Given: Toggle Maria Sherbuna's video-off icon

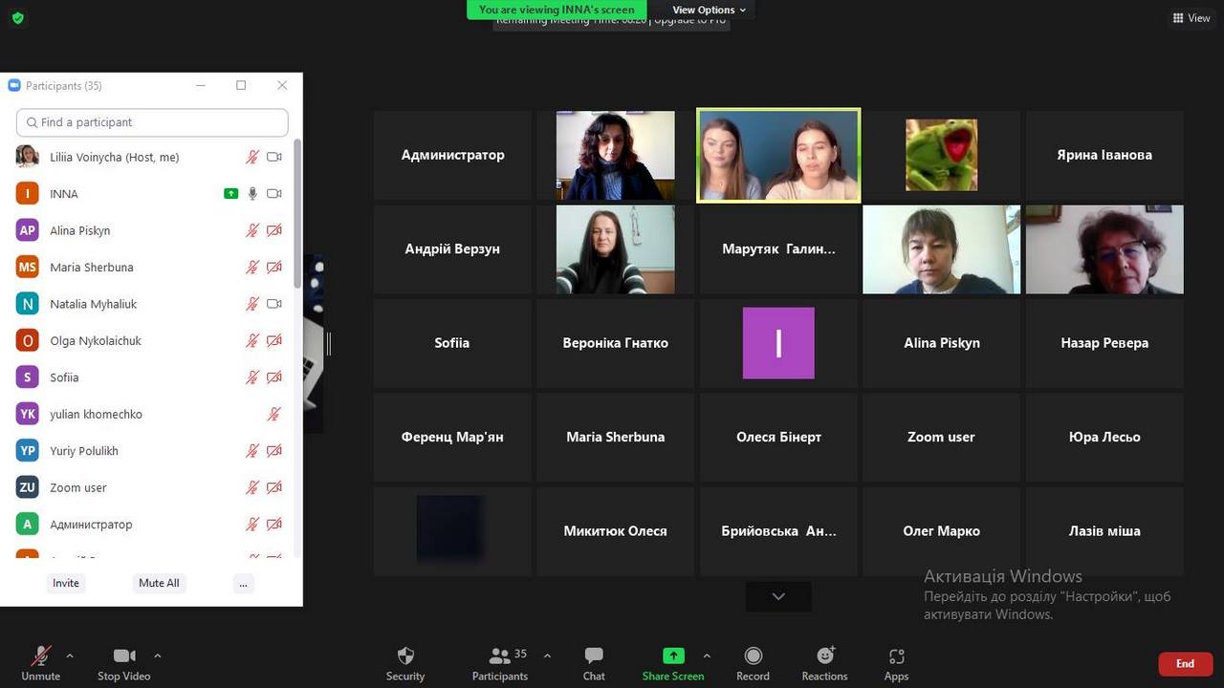Looking at the screenshot, I should pyautogui.click(x=274, y=268).
